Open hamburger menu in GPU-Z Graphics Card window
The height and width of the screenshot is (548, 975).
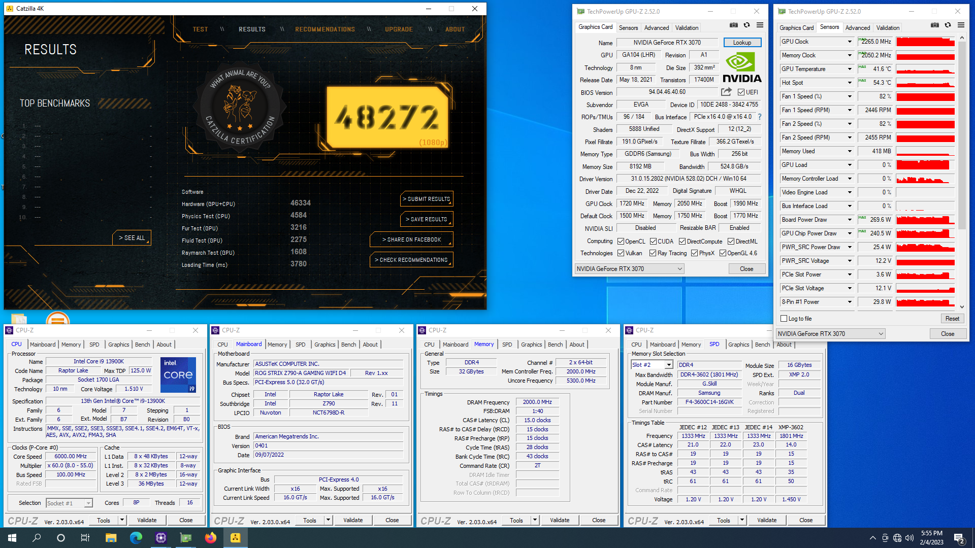pyautogui.click(x=760, y=25)
